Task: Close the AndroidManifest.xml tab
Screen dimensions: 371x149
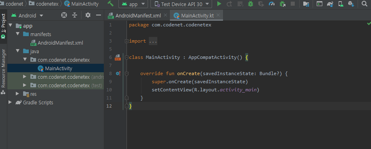Action: [x=165, y=15]
